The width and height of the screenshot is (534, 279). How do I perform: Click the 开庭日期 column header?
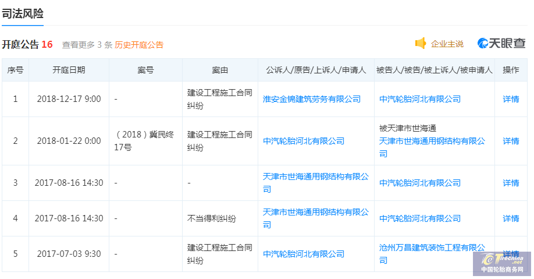pyautogui.click(x=69, y=70)
